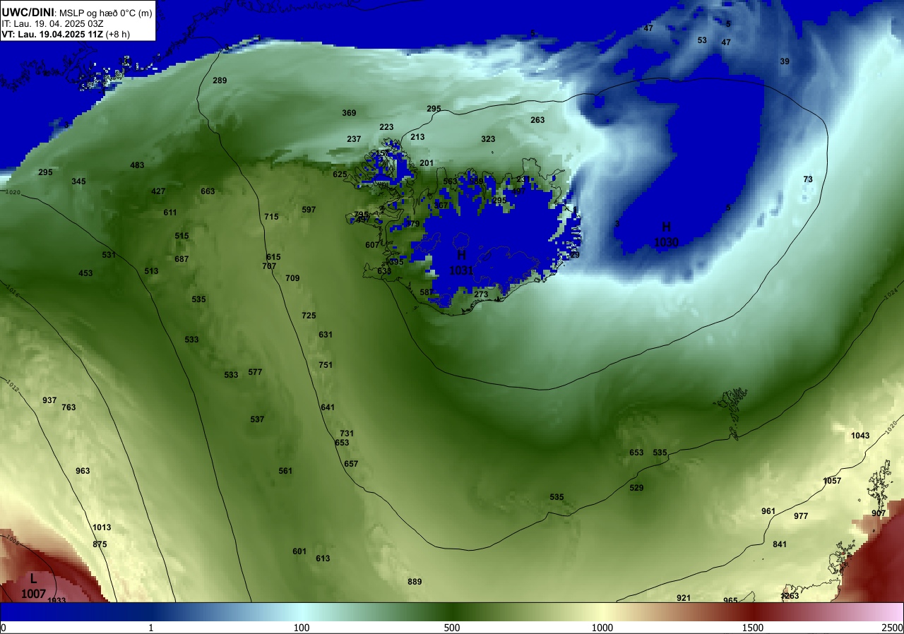Select the 500 tick on the color scale
The width and height of the screenshot is (904, 634).
coord(452,628)
